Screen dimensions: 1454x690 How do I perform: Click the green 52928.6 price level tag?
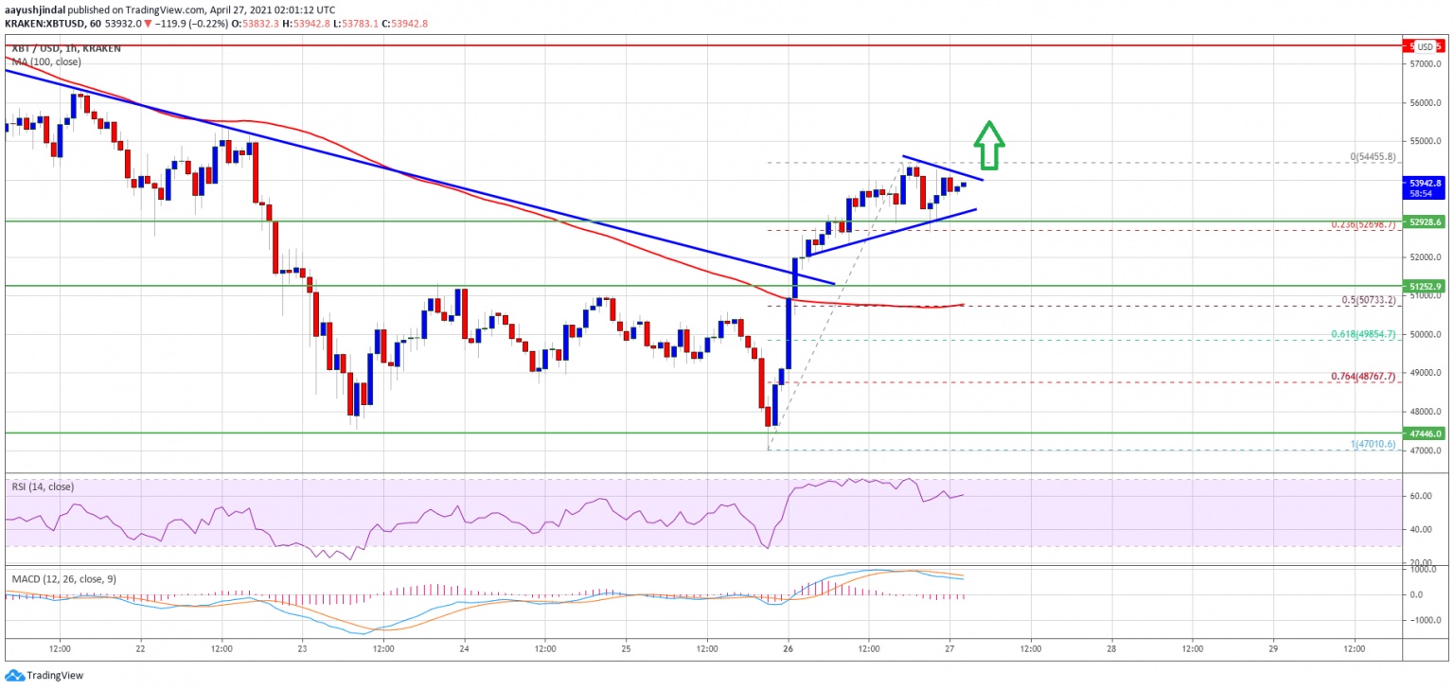point(1425,221)
